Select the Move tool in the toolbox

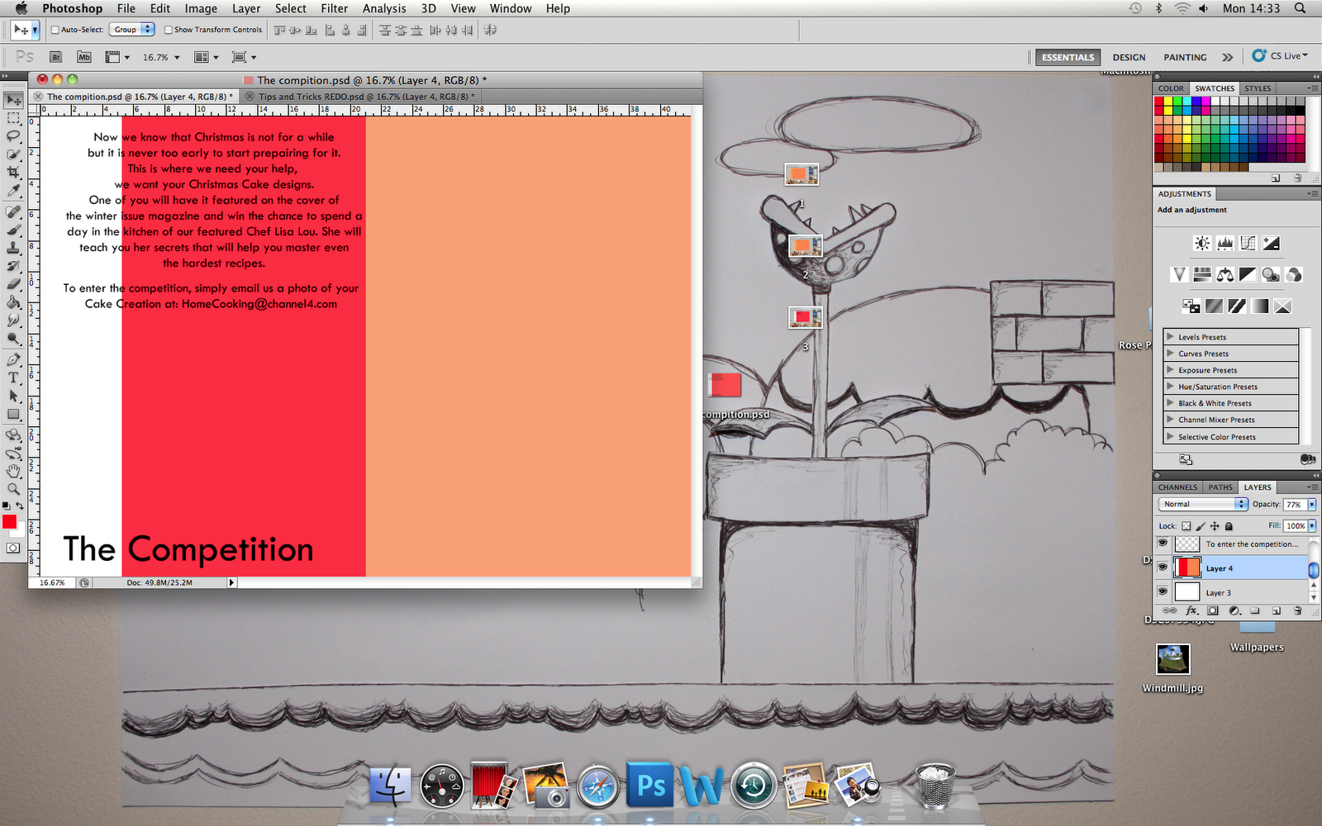coord(13,100)
